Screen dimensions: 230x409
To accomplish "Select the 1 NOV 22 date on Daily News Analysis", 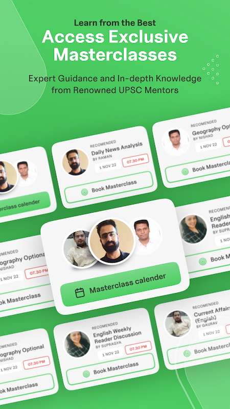I will [108, 166].
